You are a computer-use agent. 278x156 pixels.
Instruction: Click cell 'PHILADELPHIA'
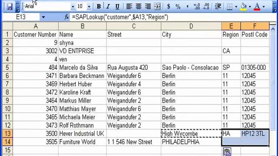tap(191, 142)
